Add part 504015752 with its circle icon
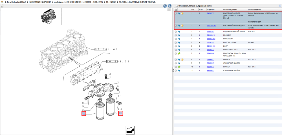This screenshot has height=135, width=282. coord(176,39)
